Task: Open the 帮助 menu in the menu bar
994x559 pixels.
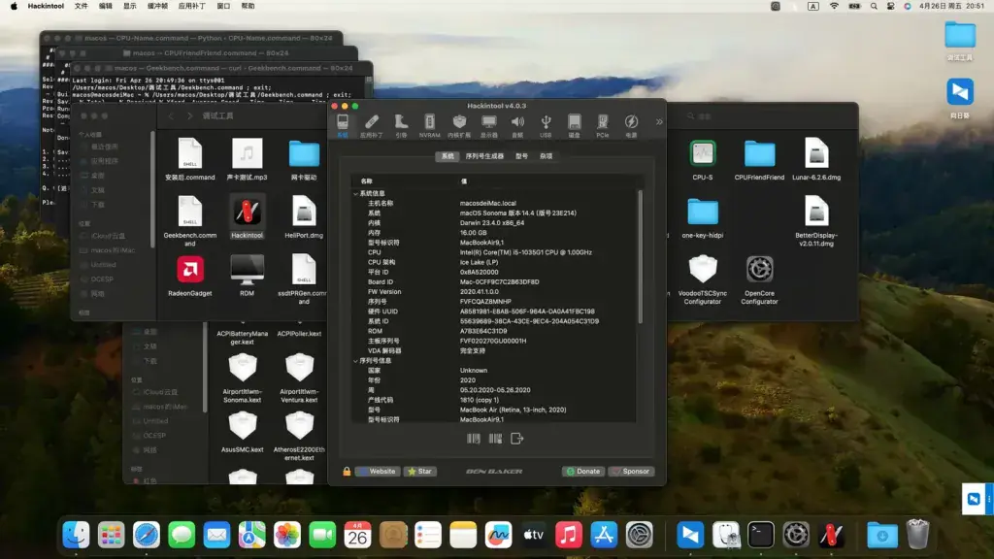Action: (x=248, y=7)
